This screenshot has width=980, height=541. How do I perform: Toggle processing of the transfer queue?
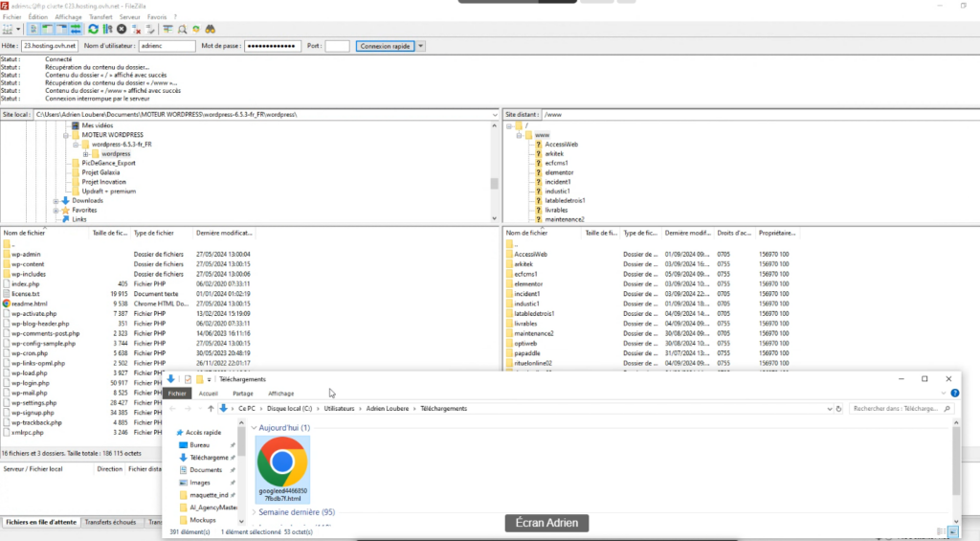(107, 30)
